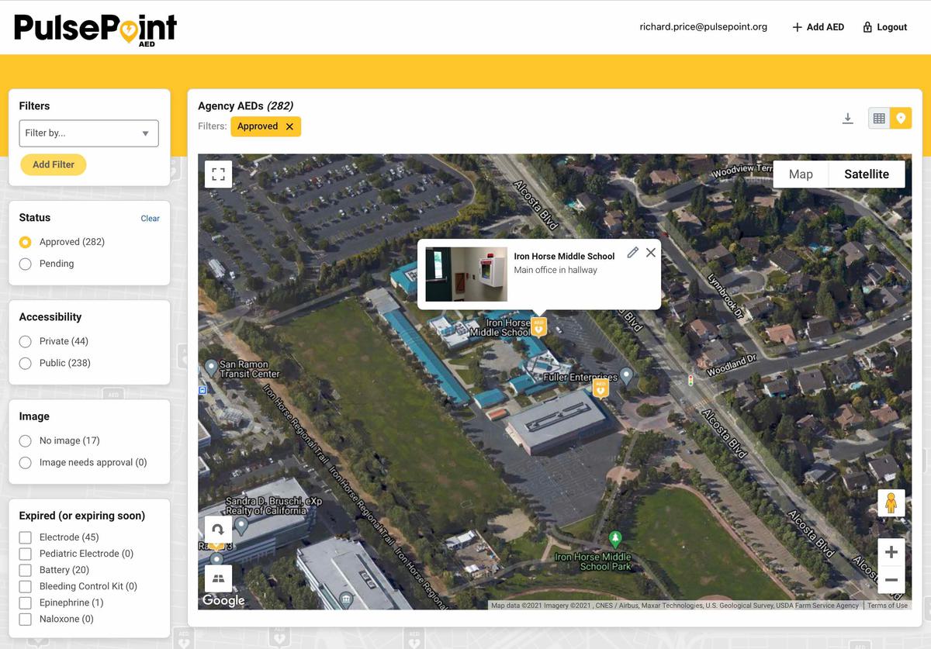Image resolution: width=931 pixels, height=649 pixels.
Task: Edit Iron Horse Middle School AED entry
Action: 633,253
